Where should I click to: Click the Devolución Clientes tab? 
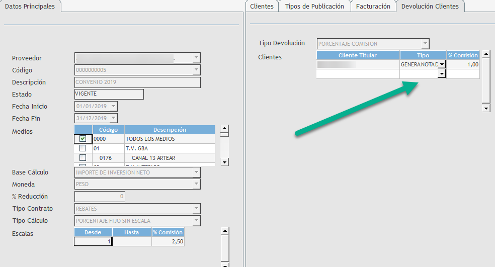point(430,7)
